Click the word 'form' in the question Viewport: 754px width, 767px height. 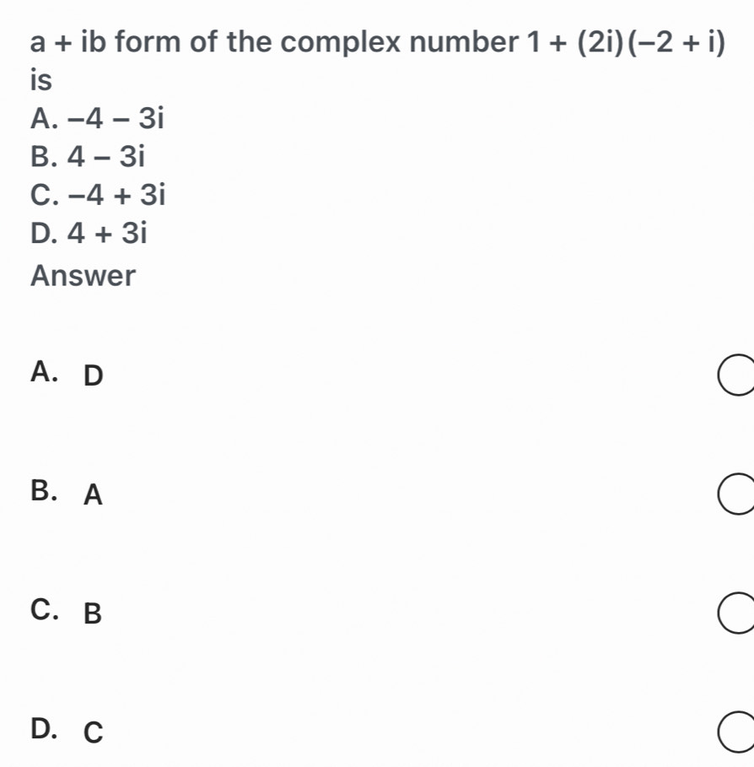coord(148,41)
